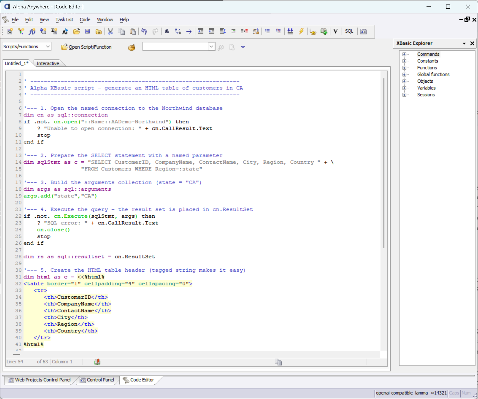Click the book icon in the editor status bar
Image resolution: width=478 pixels, height=399 pixels.
97,362
